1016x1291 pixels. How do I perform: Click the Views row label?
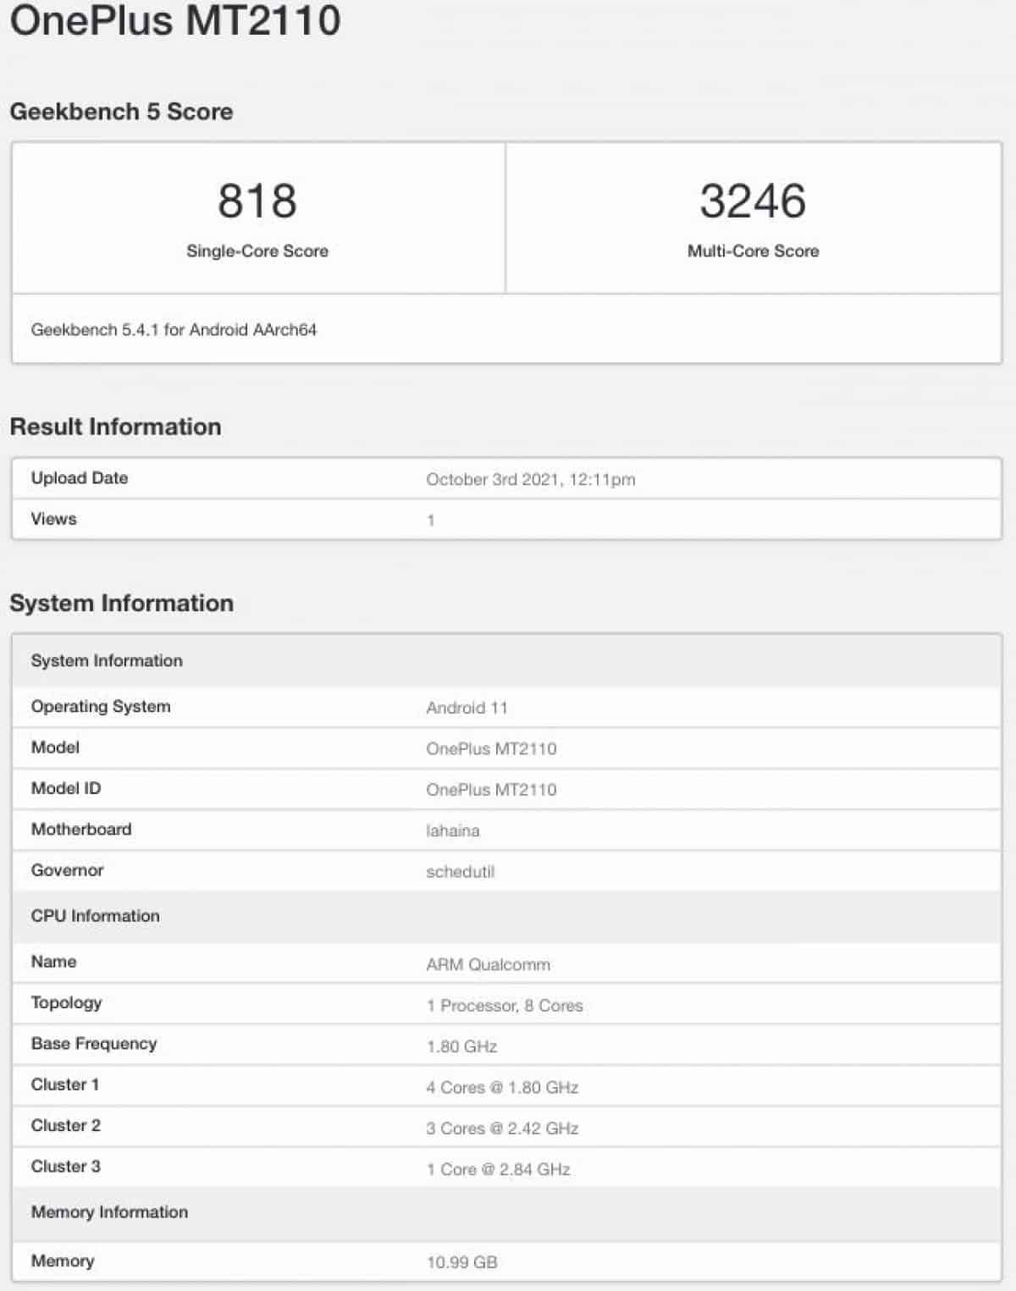53,519
